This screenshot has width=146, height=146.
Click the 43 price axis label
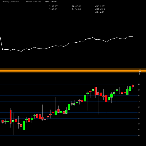(x=139, y=135)
